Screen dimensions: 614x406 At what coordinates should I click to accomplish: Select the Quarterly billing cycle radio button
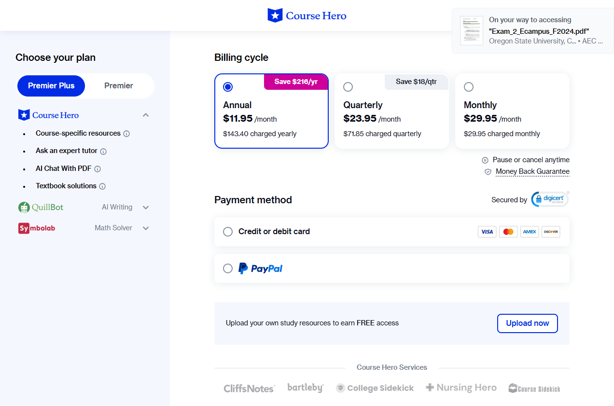coord(348,87)
